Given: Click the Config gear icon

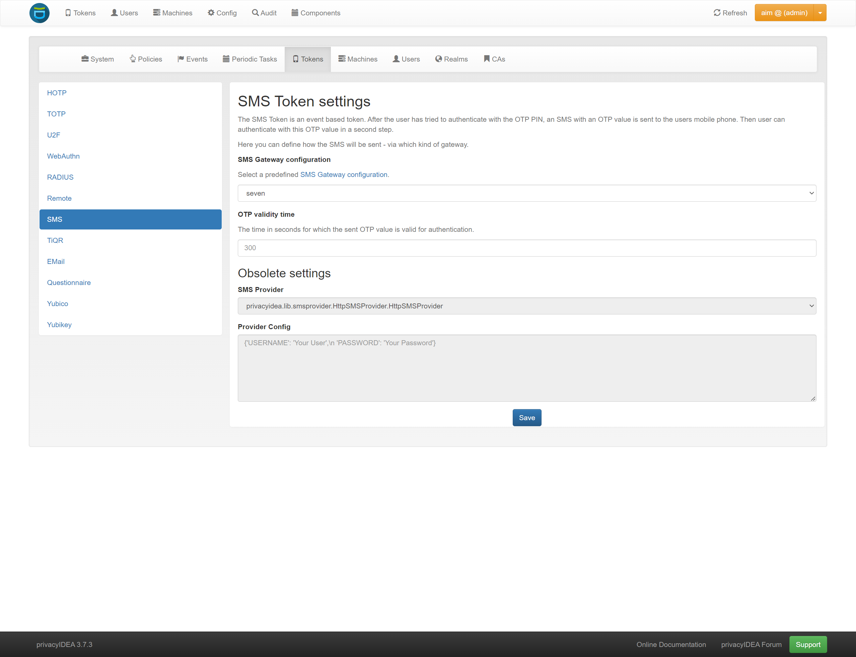Looking at the screenshot, I should 211,13.
